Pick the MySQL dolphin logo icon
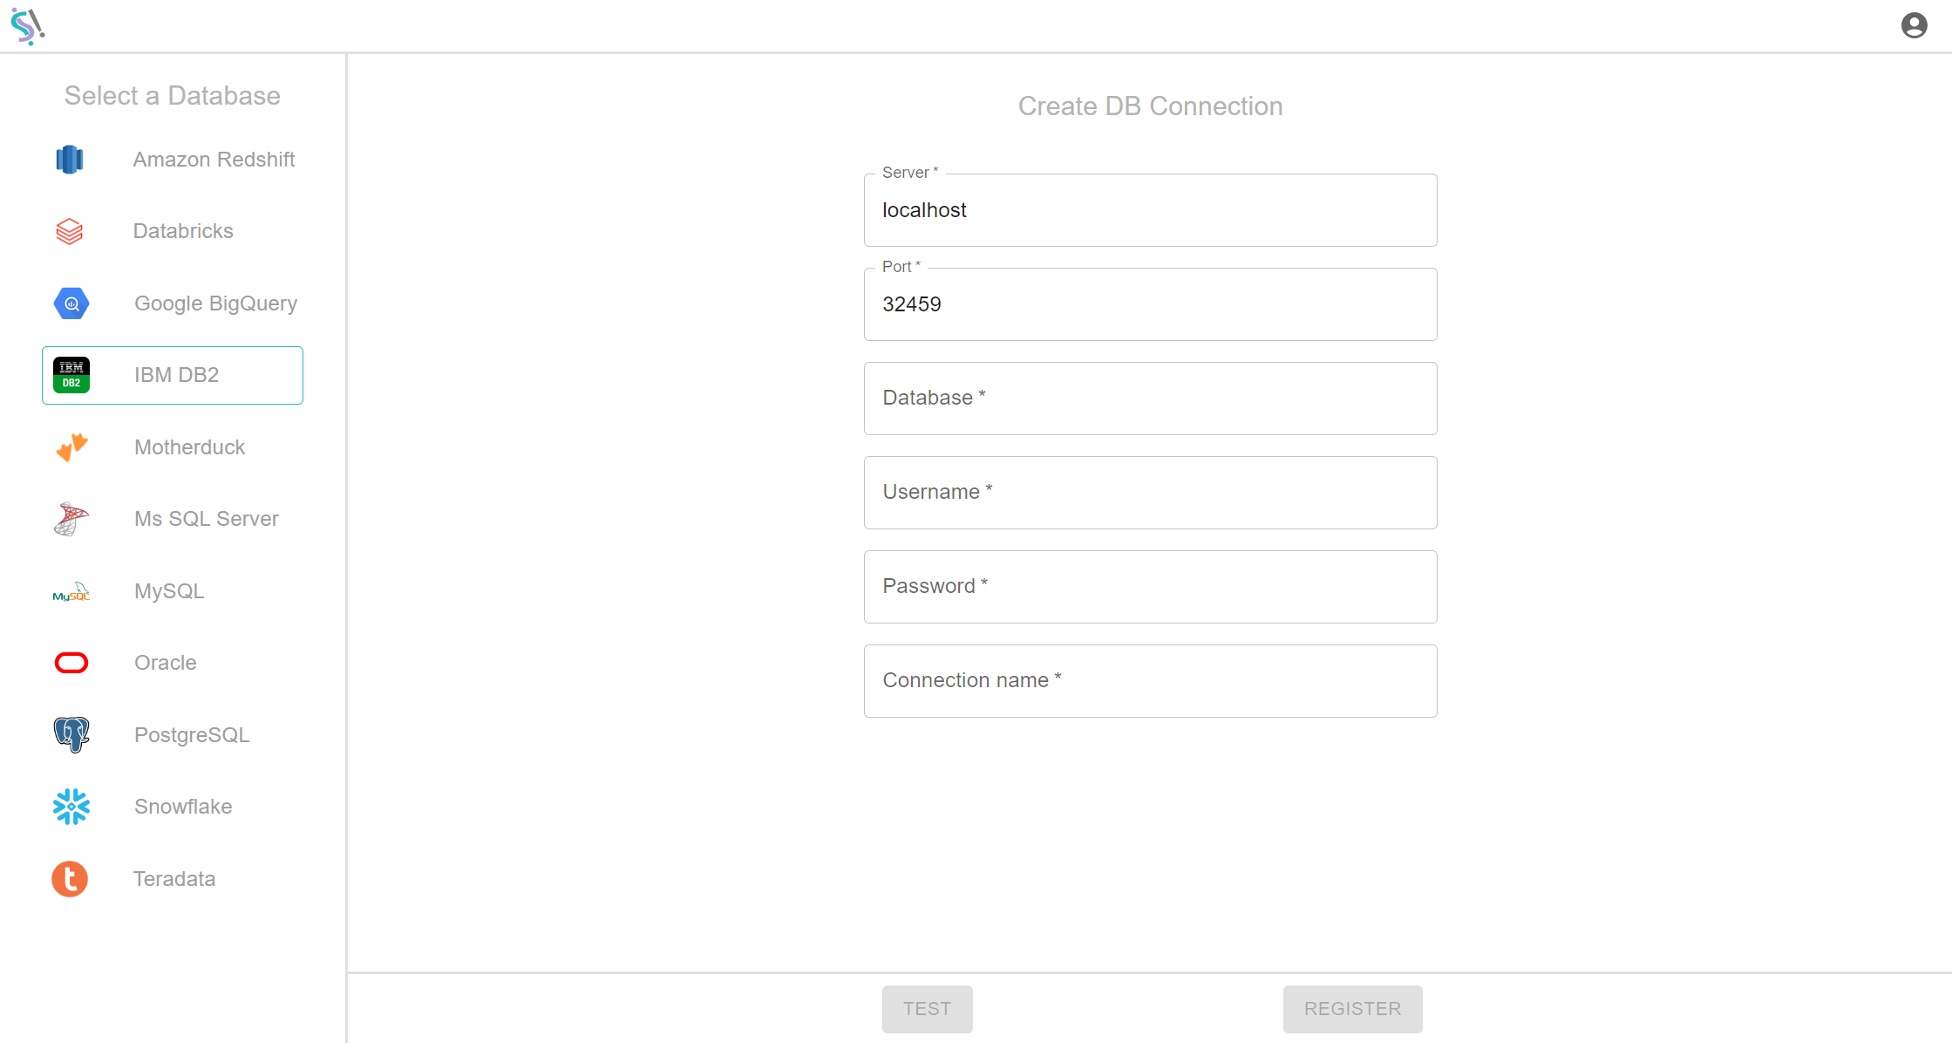 coord(71,592)
